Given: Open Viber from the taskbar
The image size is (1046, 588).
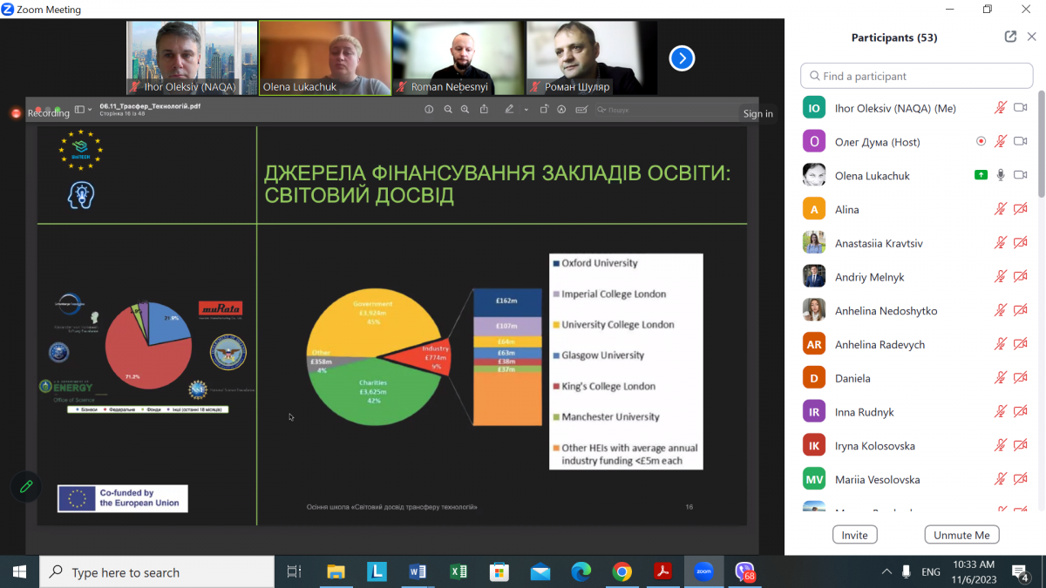Looking at the screenshot, I should (x=744, y=572).
